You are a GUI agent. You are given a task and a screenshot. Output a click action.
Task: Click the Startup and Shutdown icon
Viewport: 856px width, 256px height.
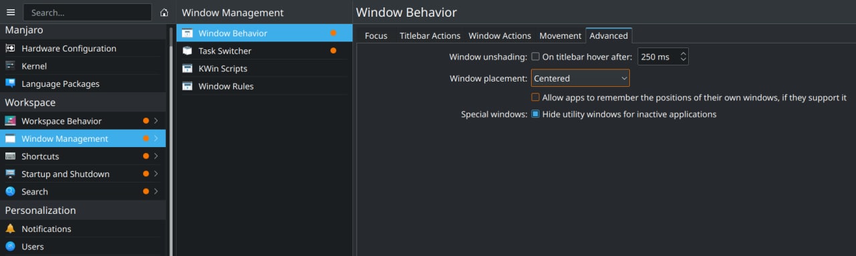click(10, 174)
